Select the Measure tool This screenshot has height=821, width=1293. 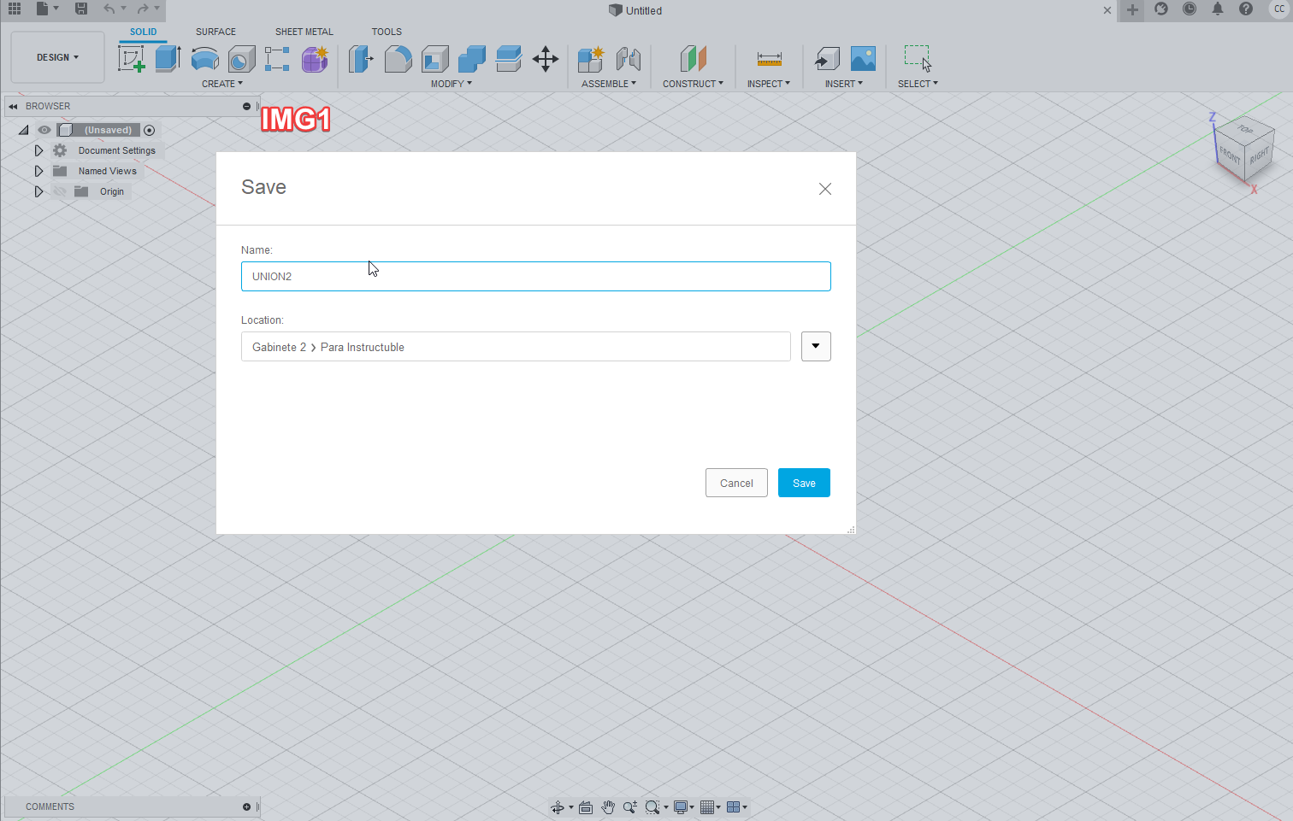[770, 59]
